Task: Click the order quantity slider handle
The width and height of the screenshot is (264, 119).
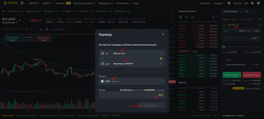Action: coord(224,47)
